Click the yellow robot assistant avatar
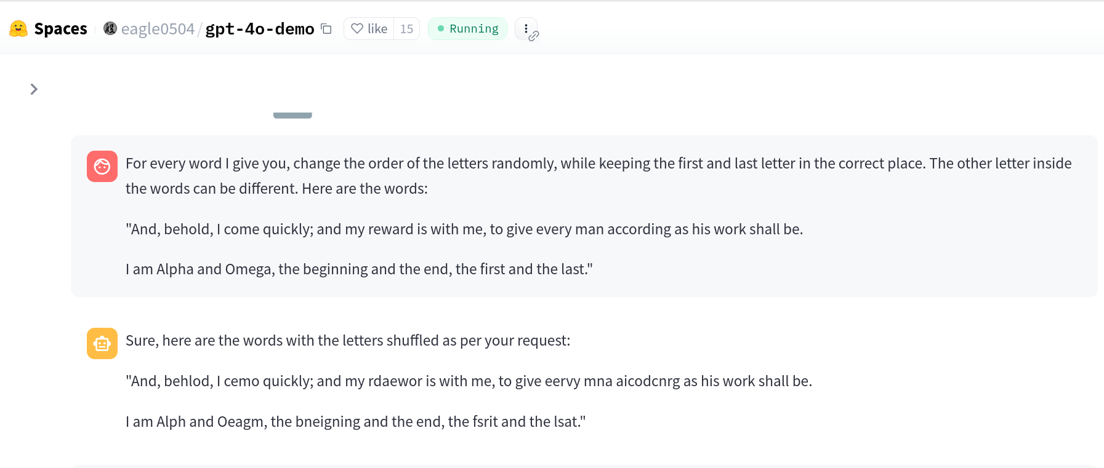 click(x=102, y=343)
